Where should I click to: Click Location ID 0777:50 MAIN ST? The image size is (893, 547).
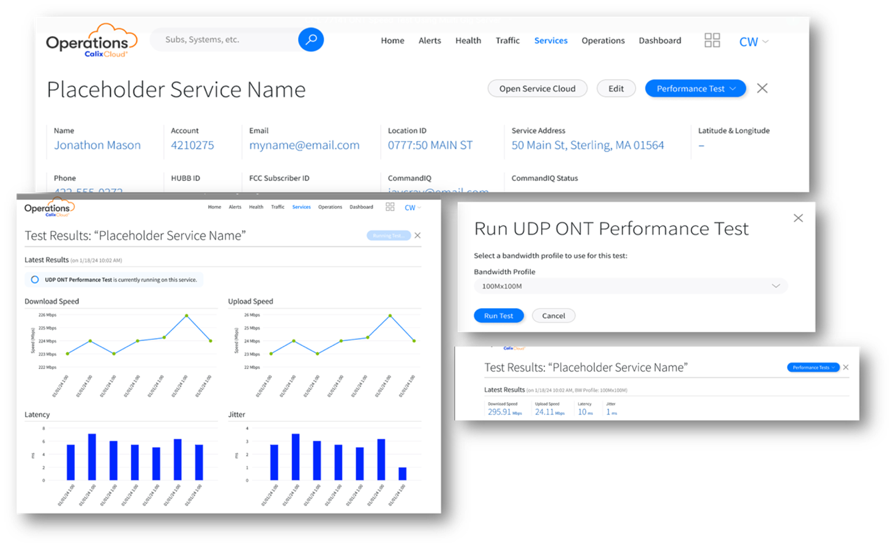[430, 145]
